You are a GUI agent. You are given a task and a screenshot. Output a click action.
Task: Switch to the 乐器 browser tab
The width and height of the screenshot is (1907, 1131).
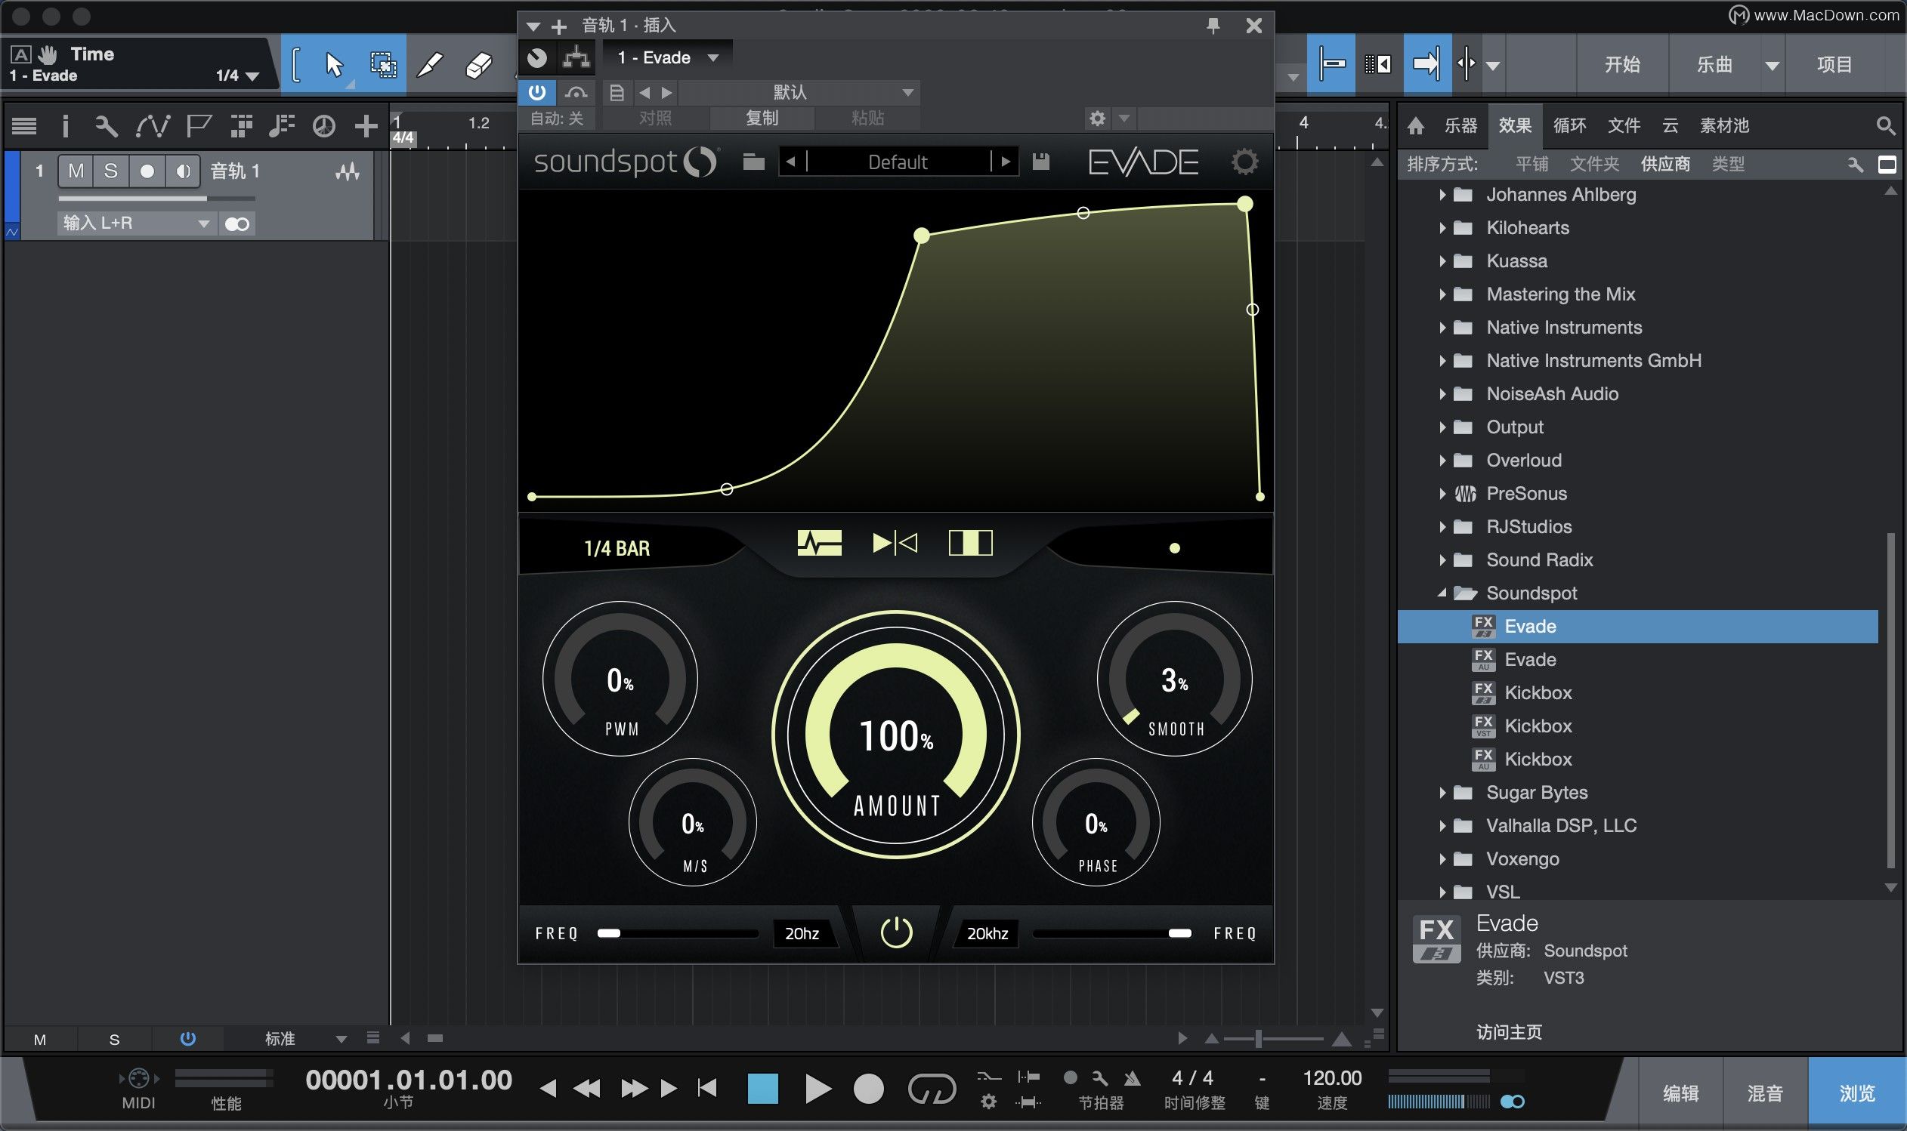pyautogui.click(x=1460, y=126)
